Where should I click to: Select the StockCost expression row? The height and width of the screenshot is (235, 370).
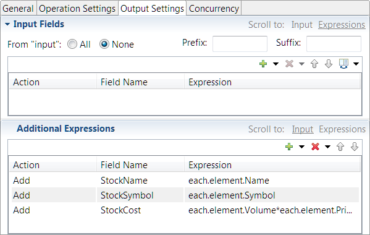point(185,210)
